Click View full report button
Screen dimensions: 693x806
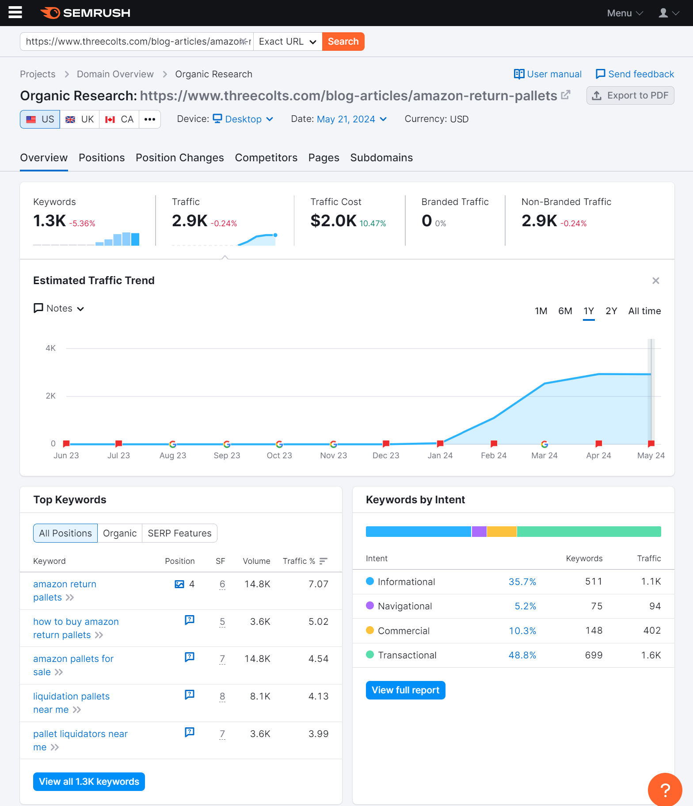(405, 690)
